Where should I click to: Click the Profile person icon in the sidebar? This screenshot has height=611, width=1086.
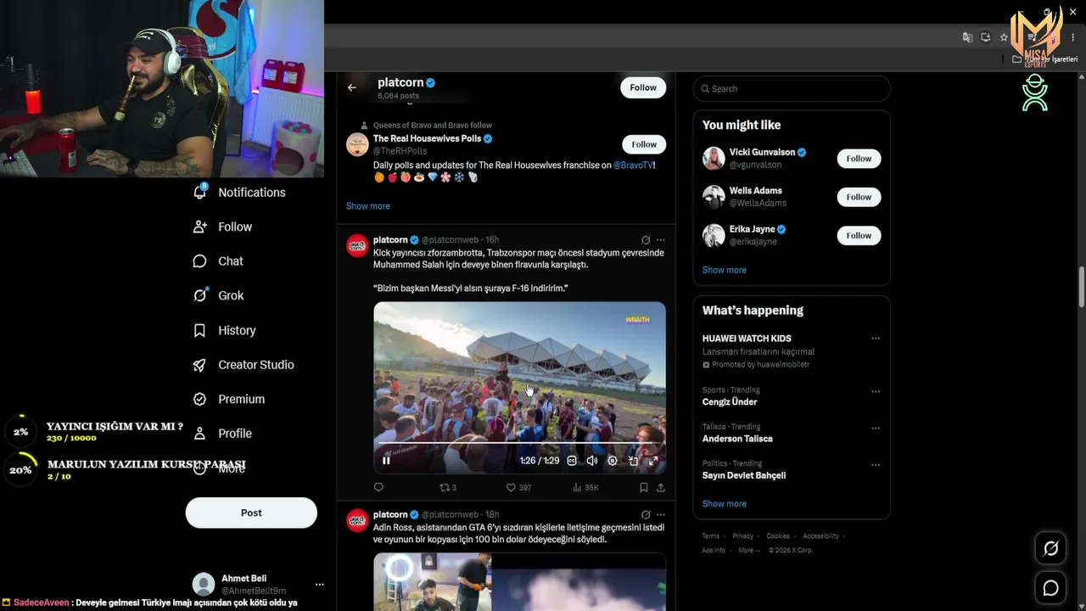[199, 434]
